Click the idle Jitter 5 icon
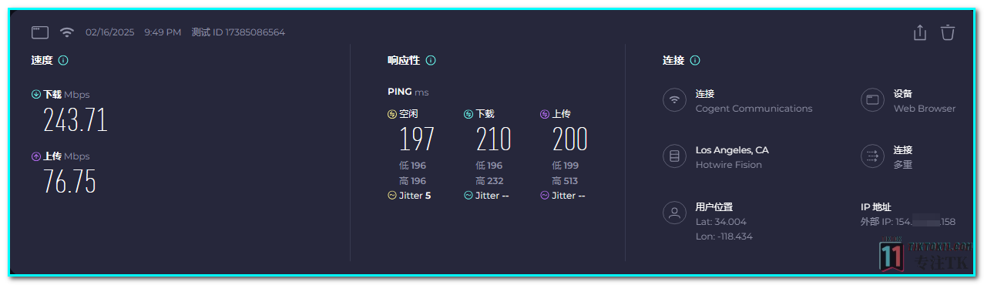Screen dimensions: 984x285 click(x=391, y=196)
